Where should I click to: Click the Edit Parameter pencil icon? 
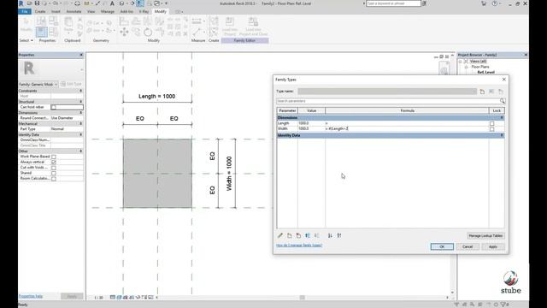280,236
